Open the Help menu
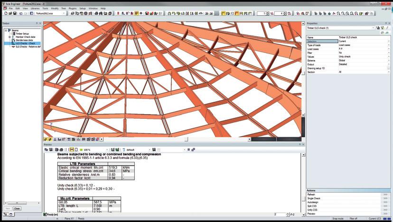The image size is (393, 222). pyautogui.click(x=103, y=8)
